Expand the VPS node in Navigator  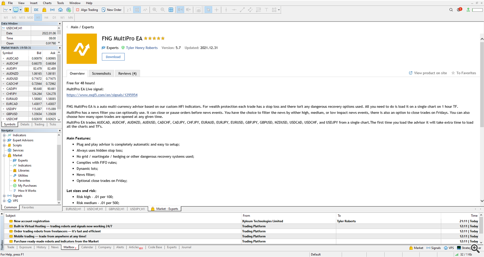click(x=4, y=201)
